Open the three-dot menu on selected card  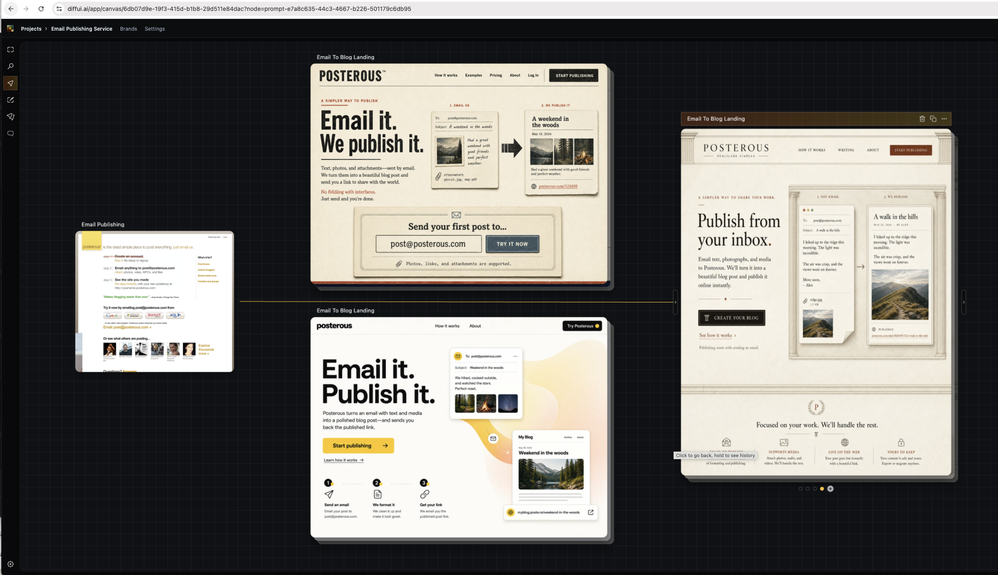coord(944,119)
